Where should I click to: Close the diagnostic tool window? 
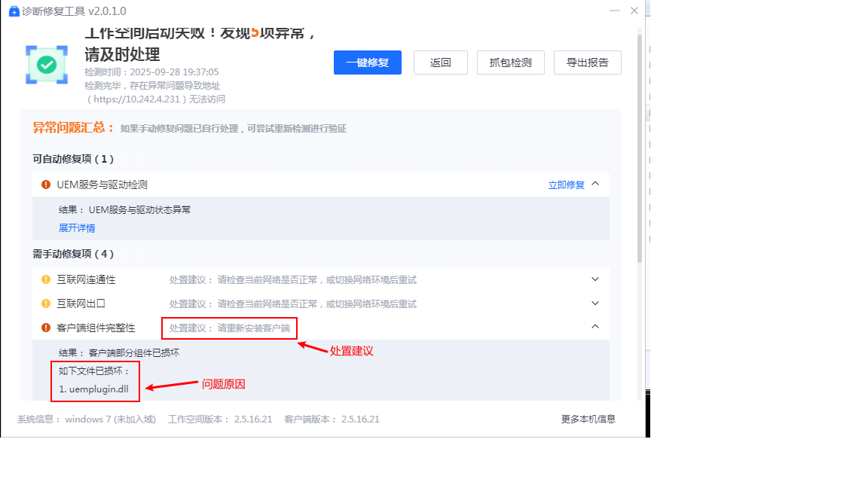(x=634, y=11)
